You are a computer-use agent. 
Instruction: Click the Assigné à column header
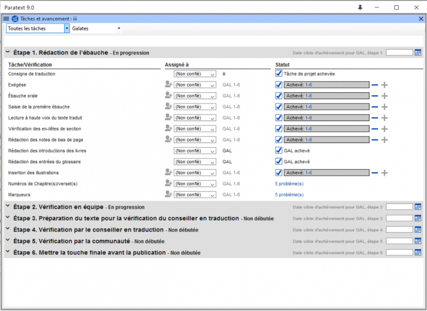(177, 65)
